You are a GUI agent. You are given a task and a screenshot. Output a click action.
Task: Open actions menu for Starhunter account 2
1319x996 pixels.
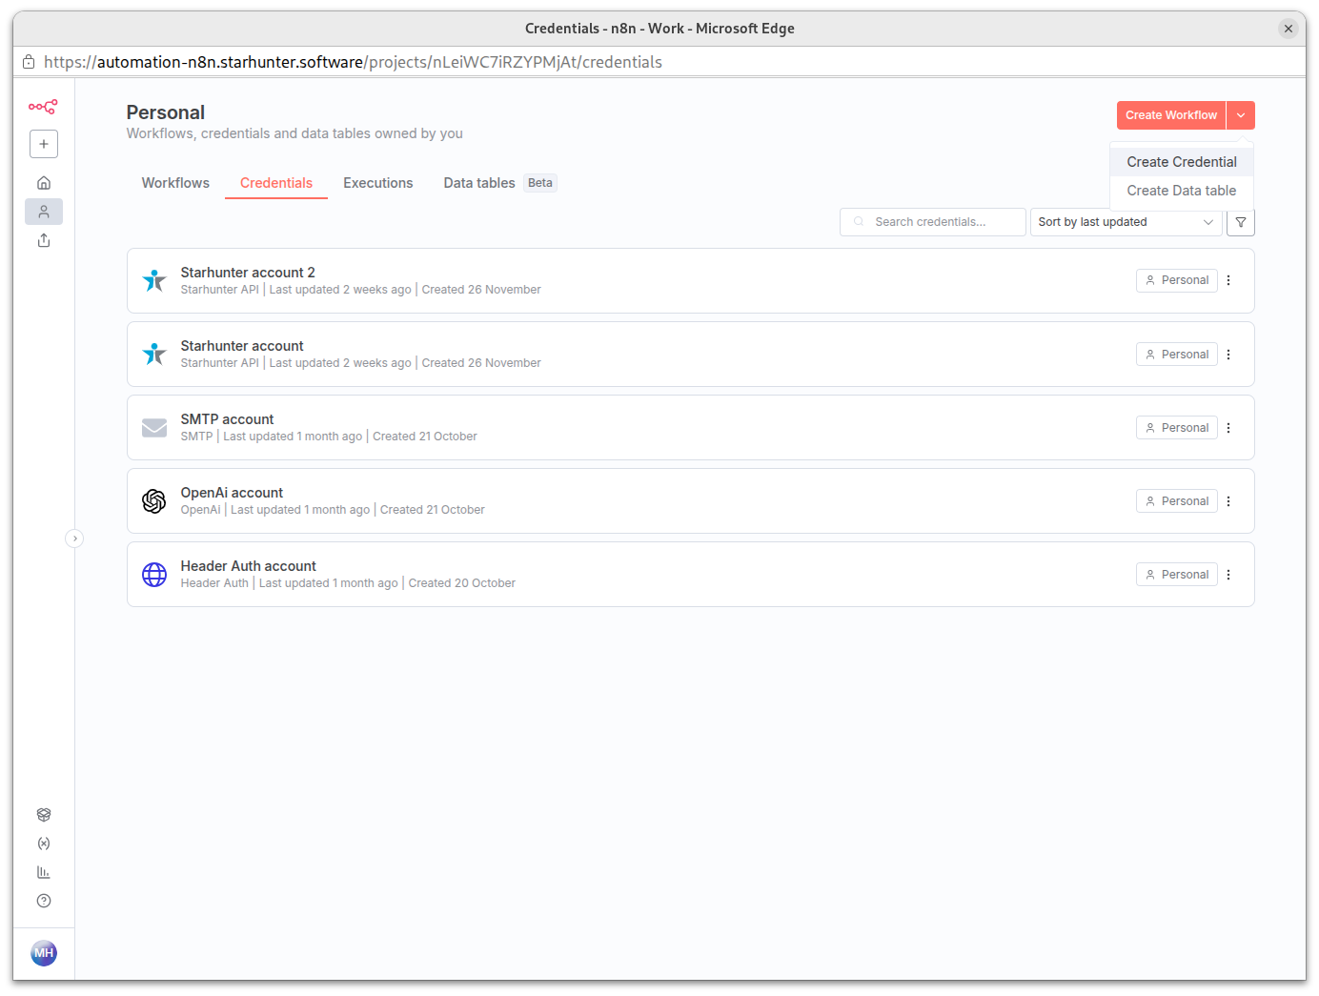point(1228,280)
